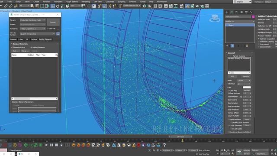Open the Preset dropdown in Render Setup
This screenshot has height=156, width=277.
tap(32, 24)
